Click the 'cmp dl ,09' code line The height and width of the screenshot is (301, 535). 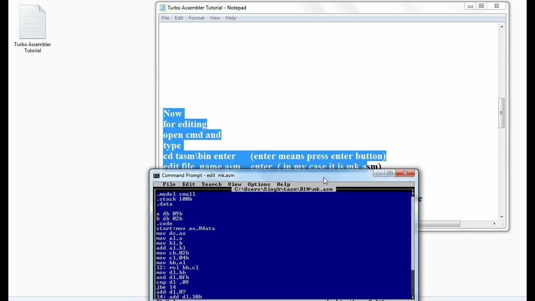pos(173,282)
